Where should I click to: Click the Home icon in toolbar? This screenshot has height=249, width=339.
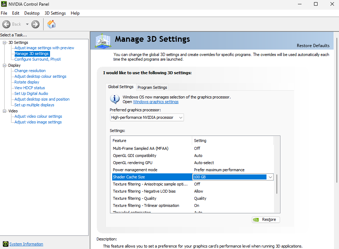[x=51, y=24]
